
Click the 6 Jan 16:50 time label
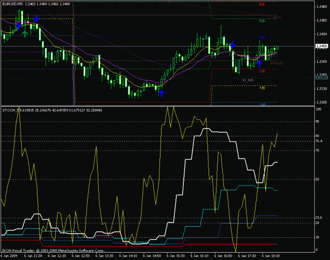pyautogui.click(x=223, y=256)
